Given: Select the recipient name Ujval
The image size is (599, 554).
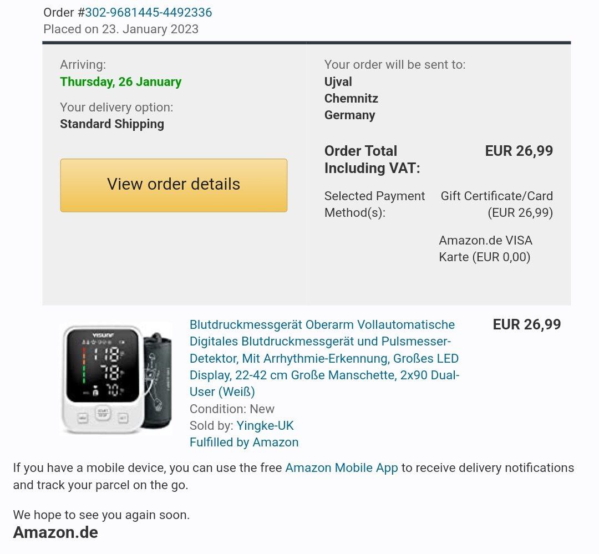Looking at the screenshot, I should click(338, 82).
